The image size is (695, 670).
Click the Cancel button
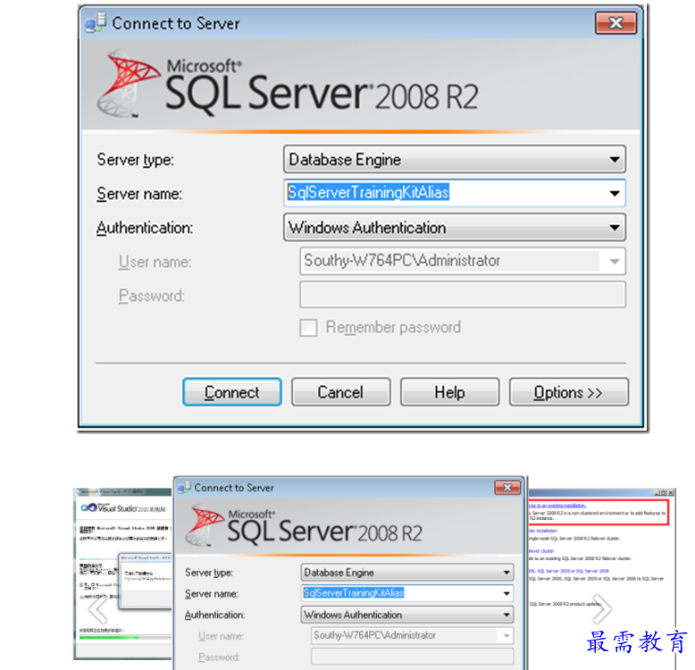click(x=341, y=391)
